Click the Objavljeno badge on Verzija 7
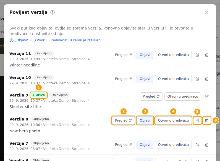 (41, 143)
